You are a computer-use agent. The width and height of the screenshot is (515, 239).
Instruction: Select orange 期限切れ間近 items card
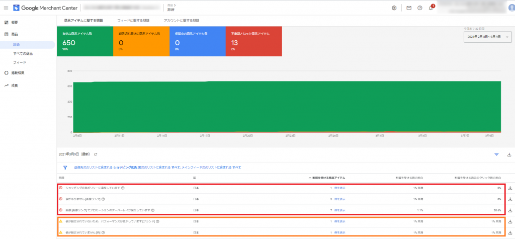pyautogui.click(x=141, y=41)
